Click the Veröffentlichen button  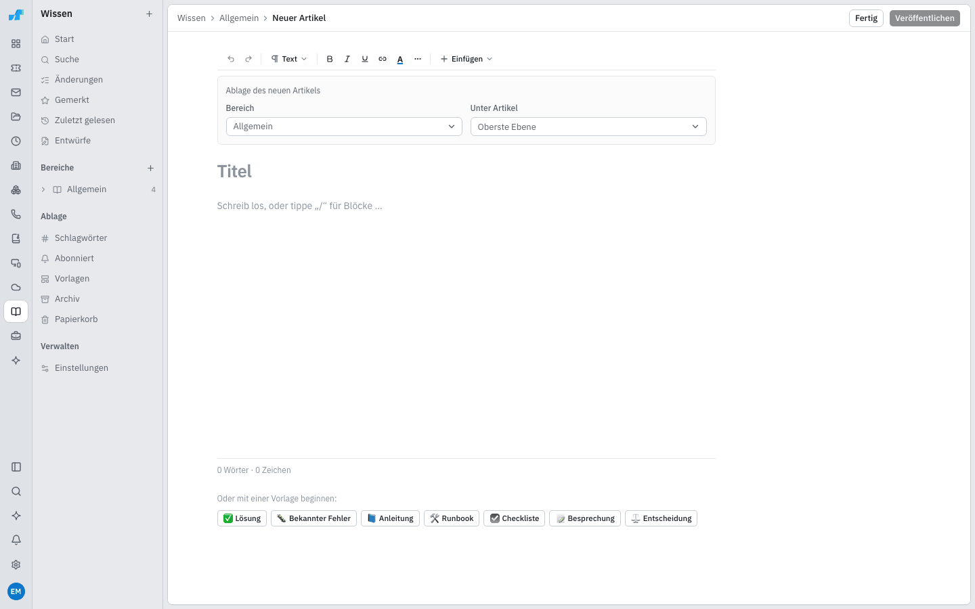pos(925,18)
